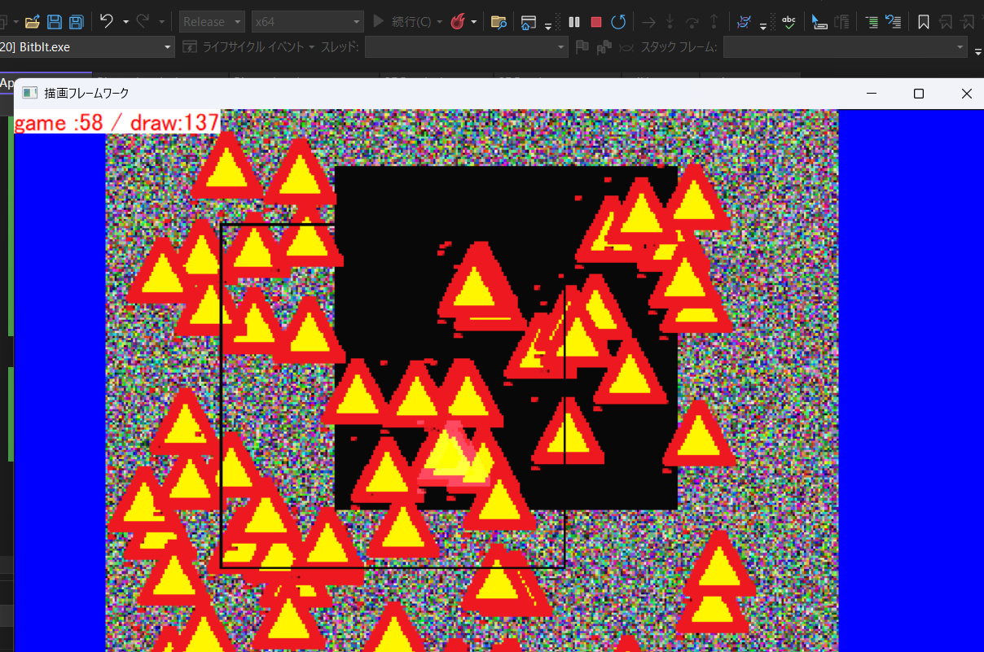This screenshot has height=652, width=984.
Task: Maximize the 描画フレームワーク window
Action: [x=919, y=94]
